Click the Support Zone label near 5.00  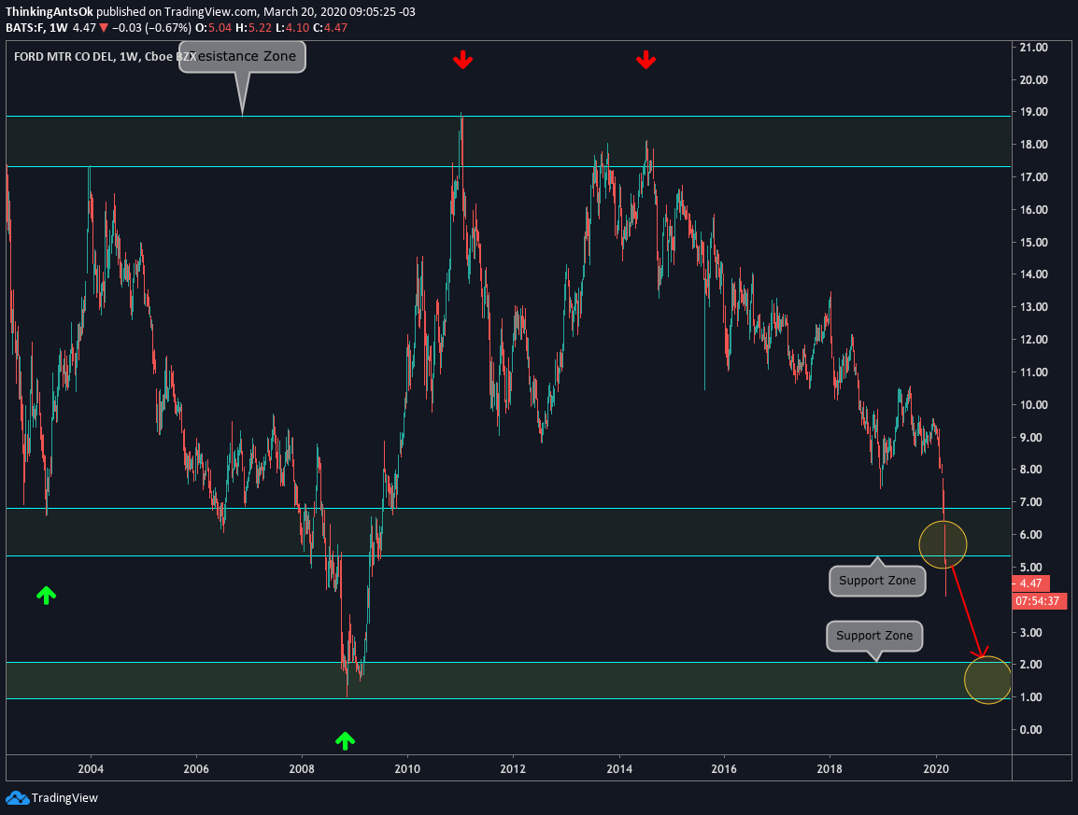pyautogui.click(x=877, y=581)
